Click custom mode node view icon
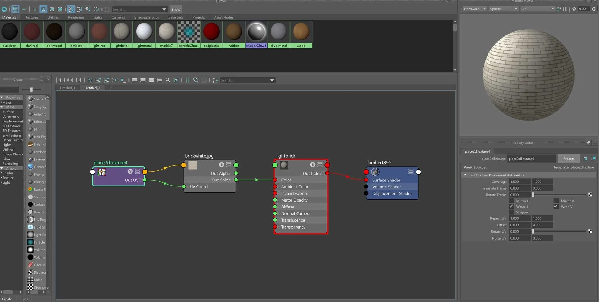Viewport: 599px width, 302px height. 159,80
